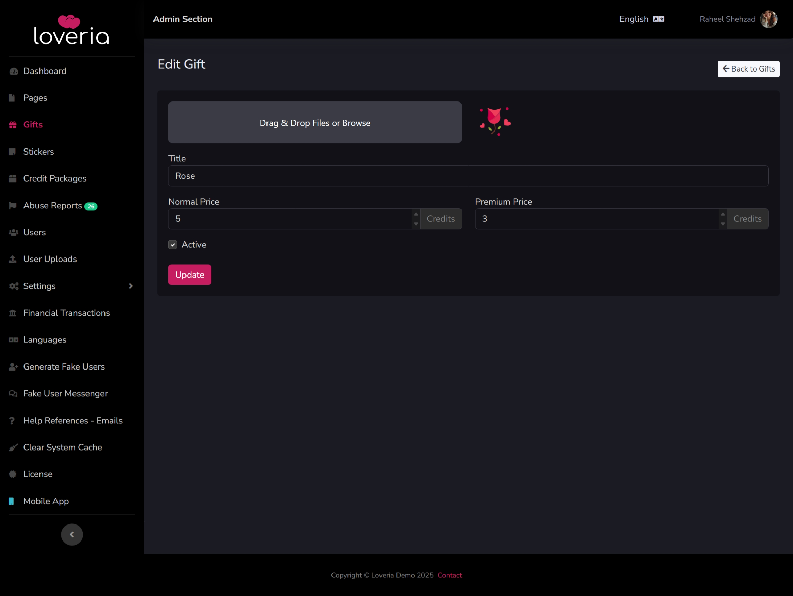The image size is (793, 596).
Task: Click the Gifts present icon in sidebar
Action: (x=13, y=125)
